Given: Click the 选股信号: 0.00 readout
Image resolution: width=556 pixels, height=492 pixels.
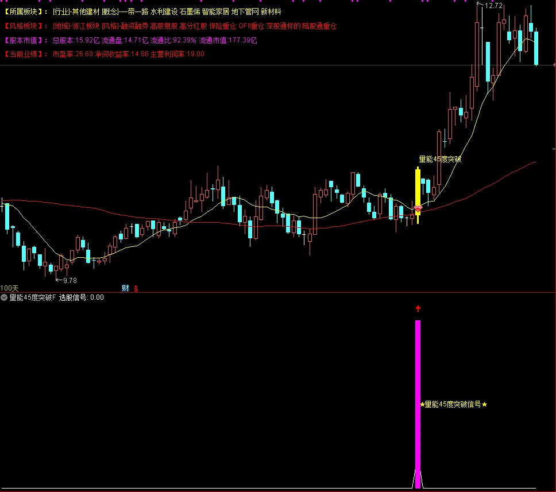Looking at the screenshot, I should [x=81, y=297].
